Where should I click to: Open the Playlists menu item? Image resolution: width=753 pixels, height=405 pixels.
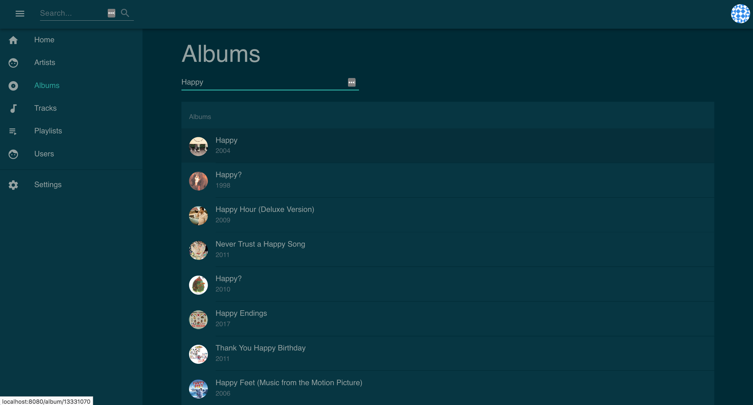point(48,131)
